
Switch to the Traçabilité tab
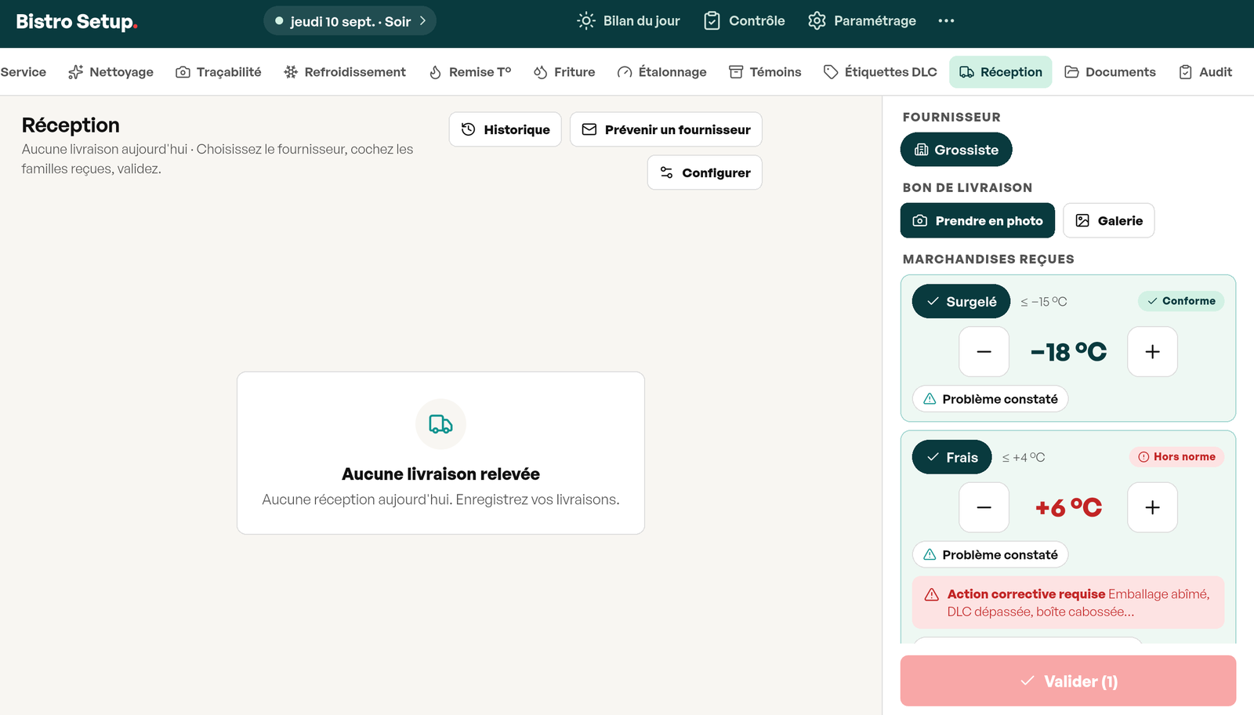pyautogui.click(x=218, y=72)
